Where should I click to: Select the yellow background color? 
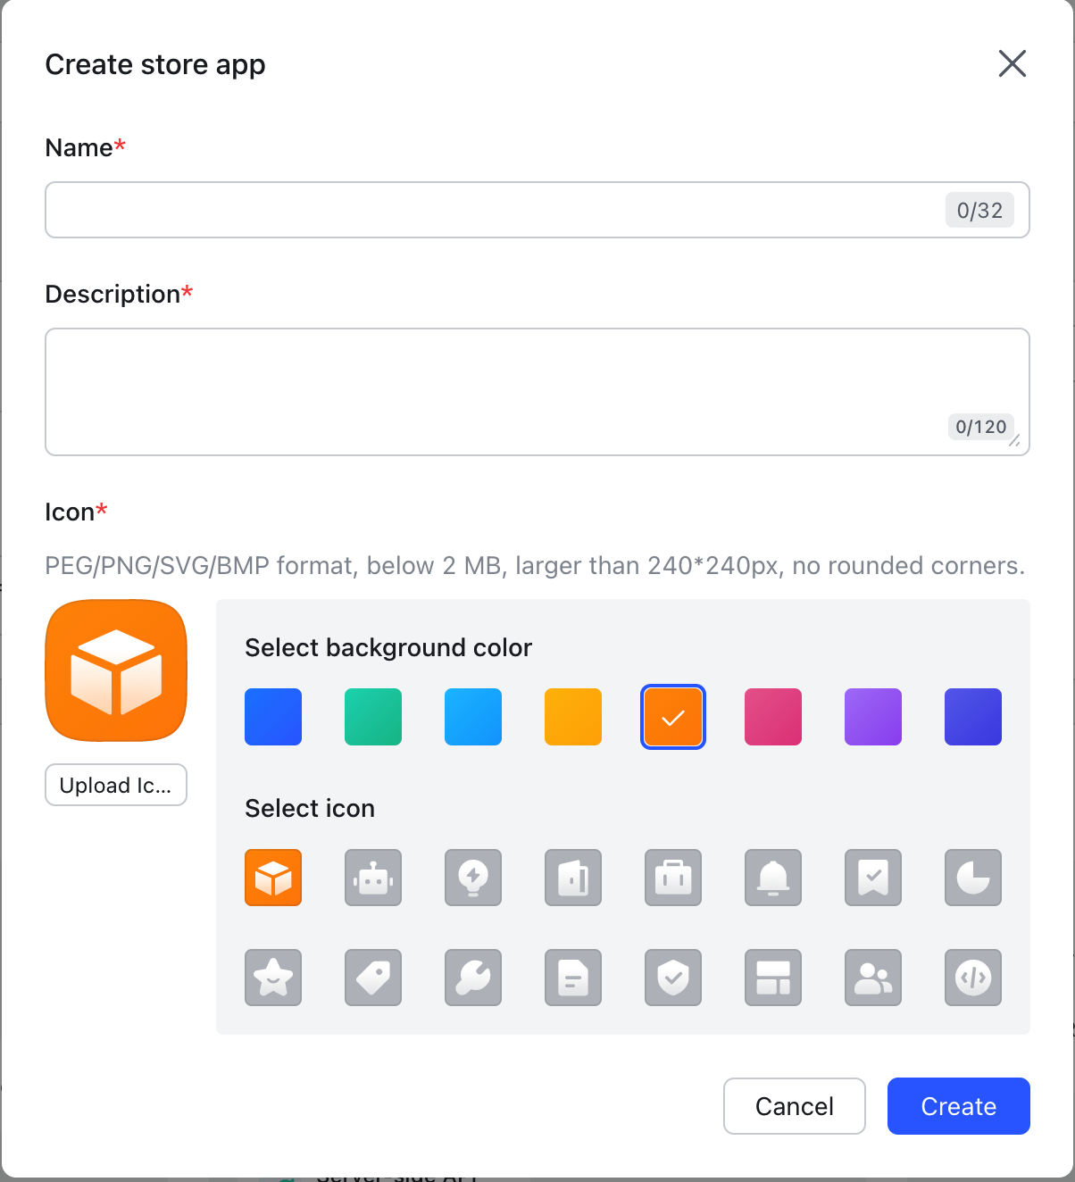(573, 717)
